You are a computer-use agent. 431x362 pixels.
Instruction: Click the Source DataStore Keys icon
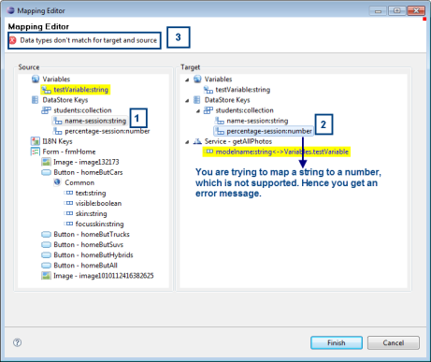click(36, 100)
